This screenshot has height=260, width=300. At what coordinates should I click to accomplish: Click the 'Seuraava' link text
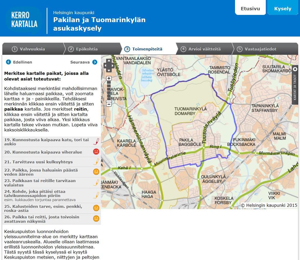pyautogui.click(x=80, y=62)
